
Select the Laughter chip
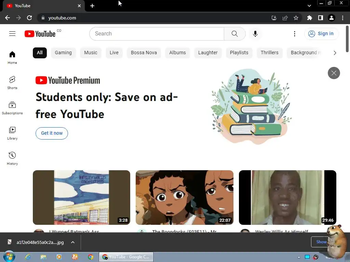[208, 53]
